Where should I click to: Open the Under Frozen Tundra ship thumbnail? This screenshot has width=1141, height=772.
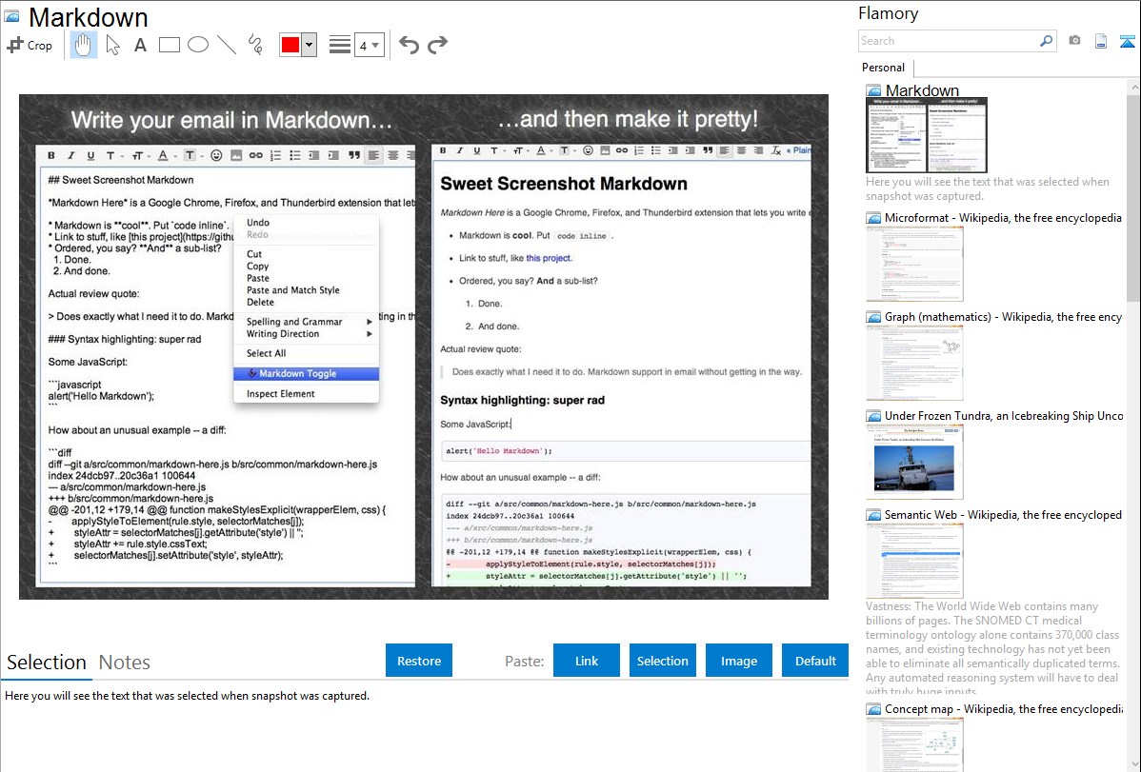(x=914, y=462)
